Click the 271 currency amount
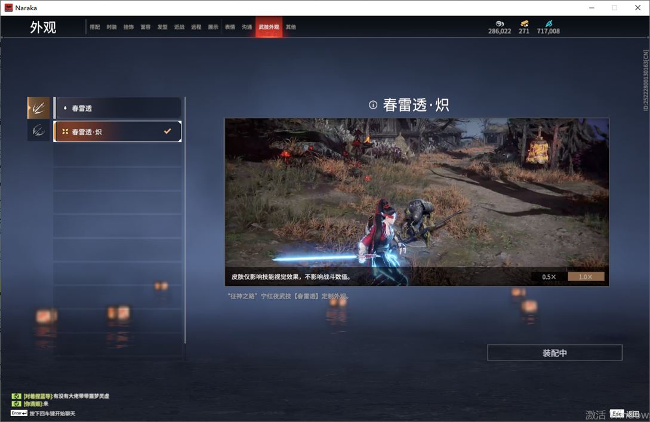 tap(524, 31)
